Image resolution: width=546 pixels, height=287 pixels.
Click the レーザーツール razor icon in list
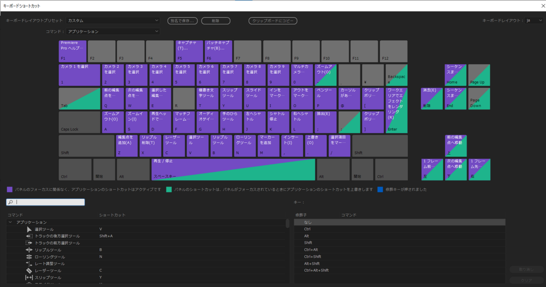click(x=29, y=271)
